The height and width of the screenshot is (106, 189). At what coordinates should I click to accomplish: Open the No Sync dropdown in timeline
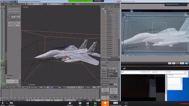tap(83, 100)
